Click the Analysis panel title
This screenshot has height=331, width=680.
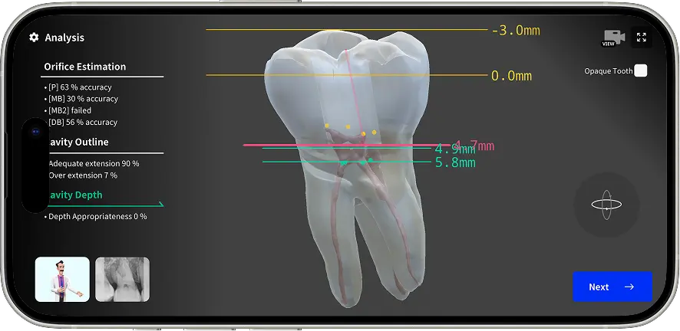(x=64, y=38)
